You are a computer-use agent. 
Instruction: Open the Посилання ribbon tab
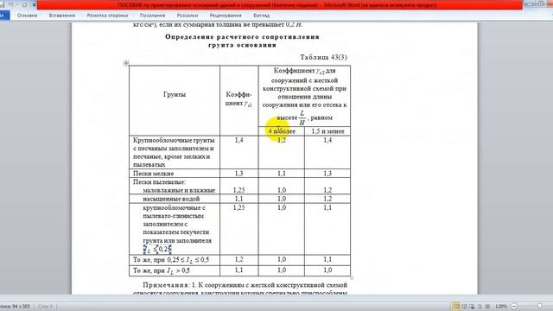coord(152,16)
